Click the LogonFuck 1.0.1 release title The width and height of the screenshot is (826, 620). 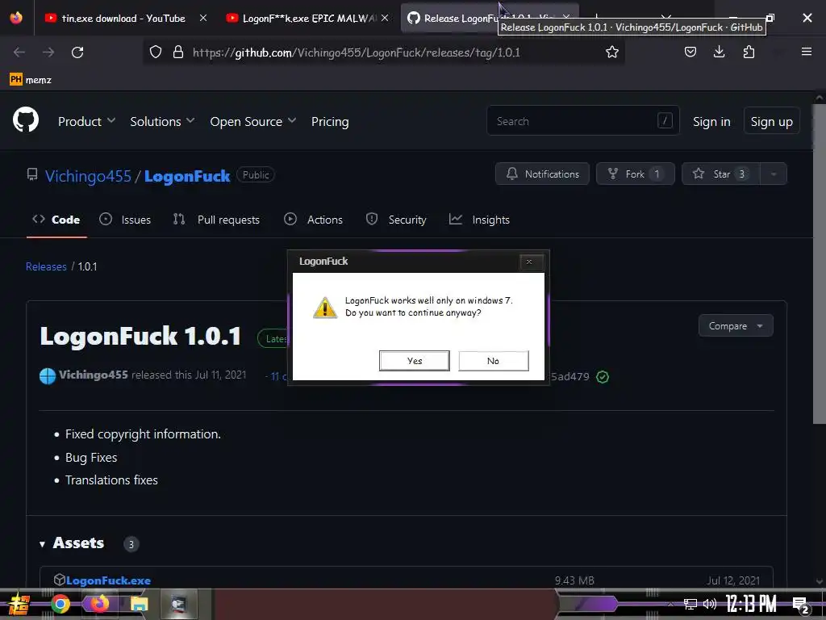(x=140, y=337)
